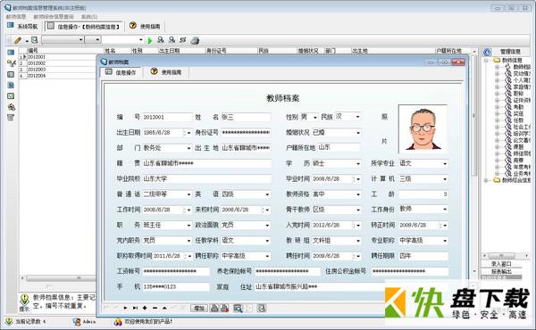
Task: Jump to last record in dialog navigator
Action: pos(136,308)
